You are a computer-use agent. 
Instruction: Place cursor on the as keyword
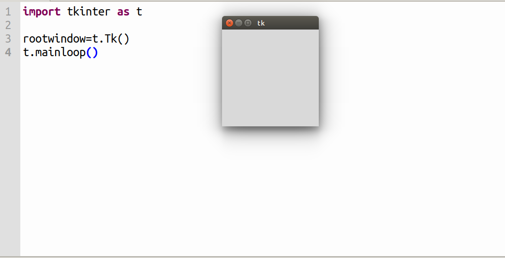(123, 12)
